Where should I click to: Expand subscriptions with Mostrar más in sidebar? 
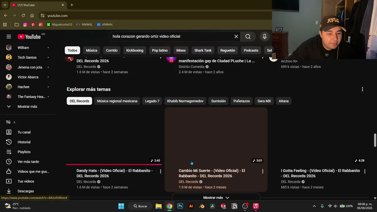(28, 107)
